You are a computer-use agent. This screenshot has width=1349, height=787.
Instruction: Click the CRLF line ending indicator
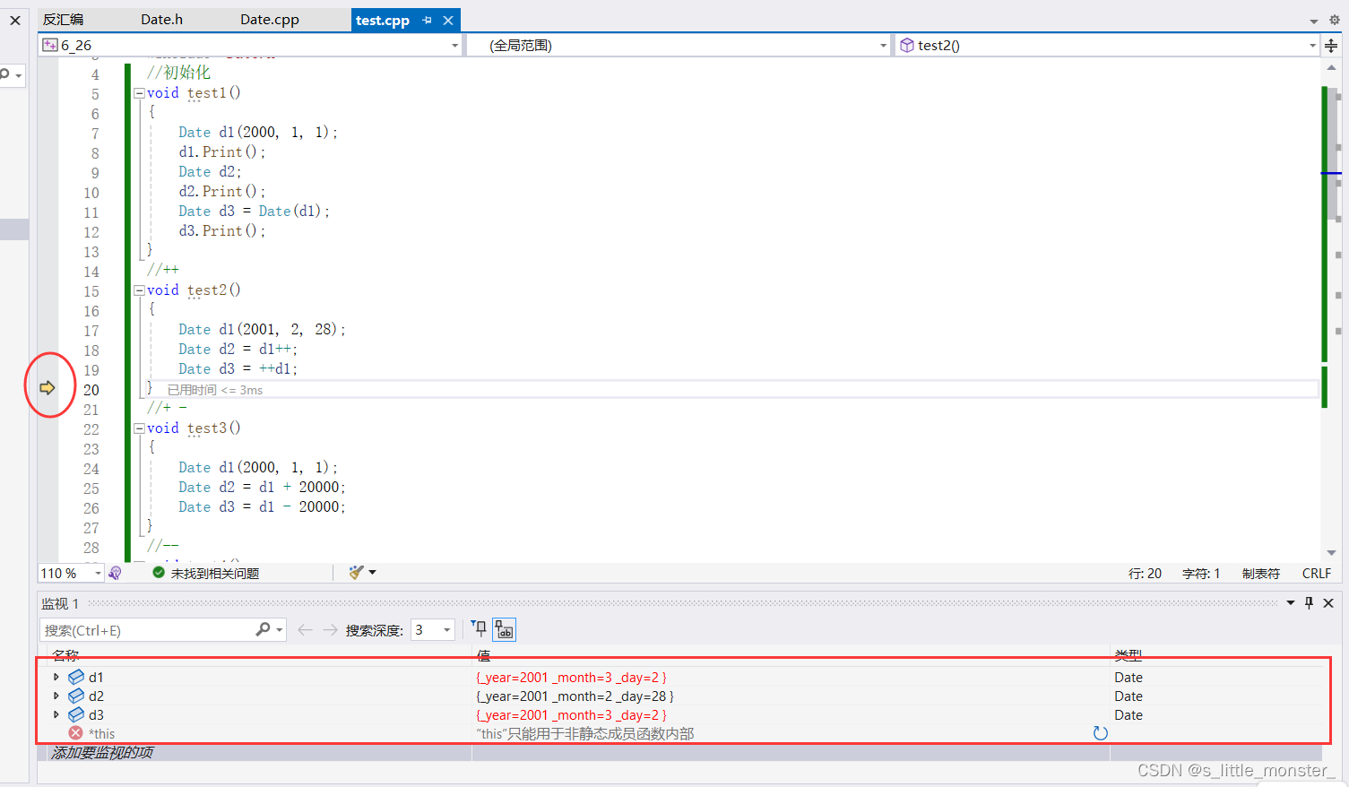[x=1317, y=574]
